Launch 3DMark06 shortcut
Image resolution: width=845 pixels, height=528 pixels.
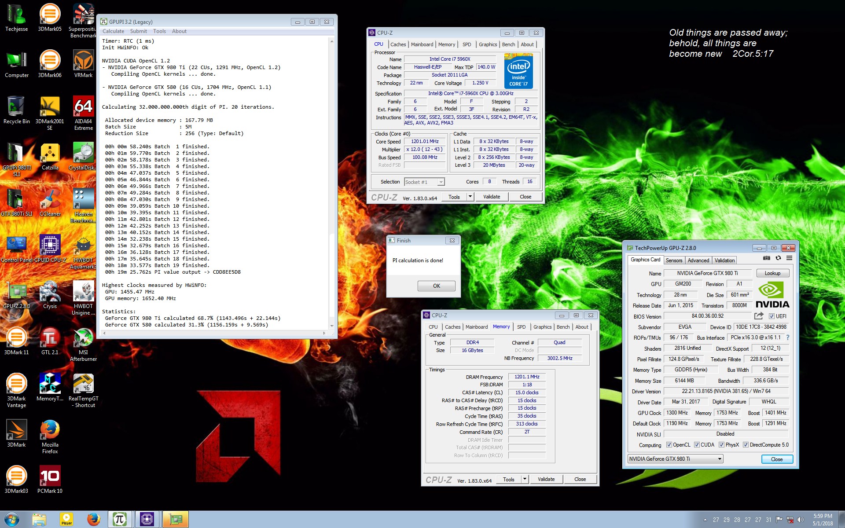tap(50, 64)
